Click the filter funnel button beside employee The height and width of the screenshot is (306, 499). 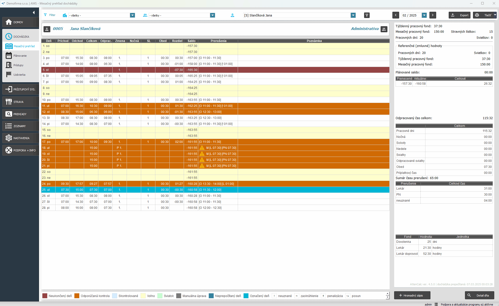pos(367,15)
